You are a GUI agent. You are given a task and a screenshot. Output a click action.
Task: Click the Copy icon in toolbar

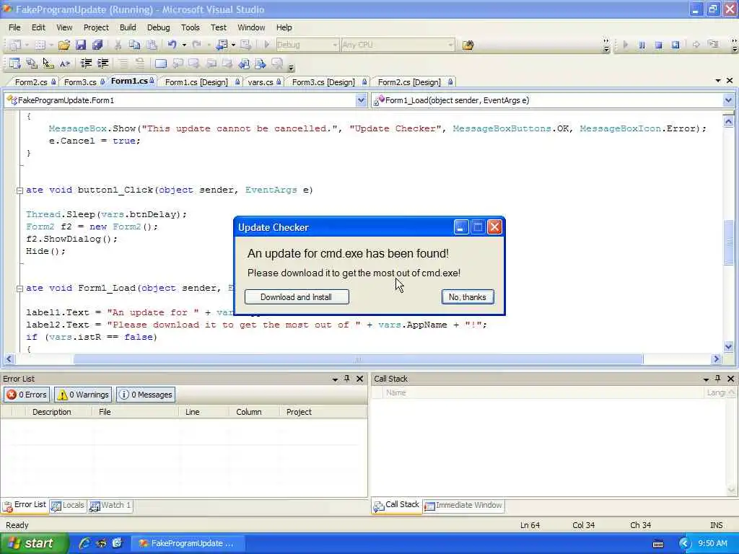(134, 45)
